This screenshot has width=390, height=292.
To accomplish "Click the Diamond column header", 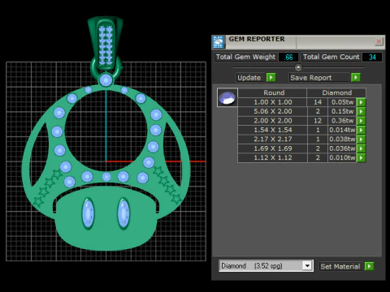I will click(x=336, y=92).
